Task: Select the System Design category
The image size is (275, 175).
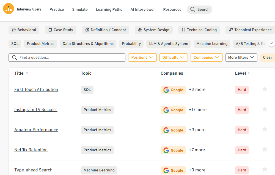Action: (154, 30)
